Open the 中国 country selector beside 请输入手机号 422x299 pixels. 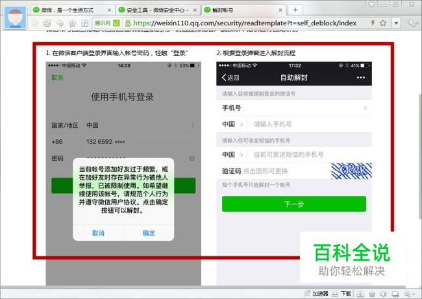click(x=232, y=125)
